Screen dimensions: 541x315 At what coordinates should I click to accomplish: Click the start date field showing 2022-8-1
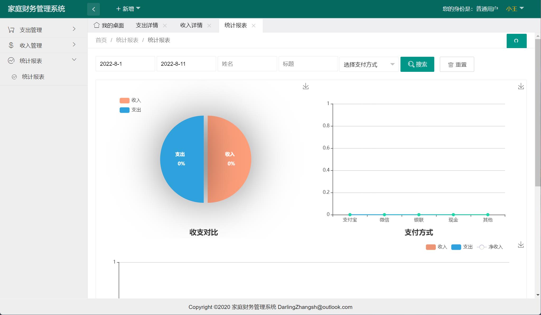(125, 64)
